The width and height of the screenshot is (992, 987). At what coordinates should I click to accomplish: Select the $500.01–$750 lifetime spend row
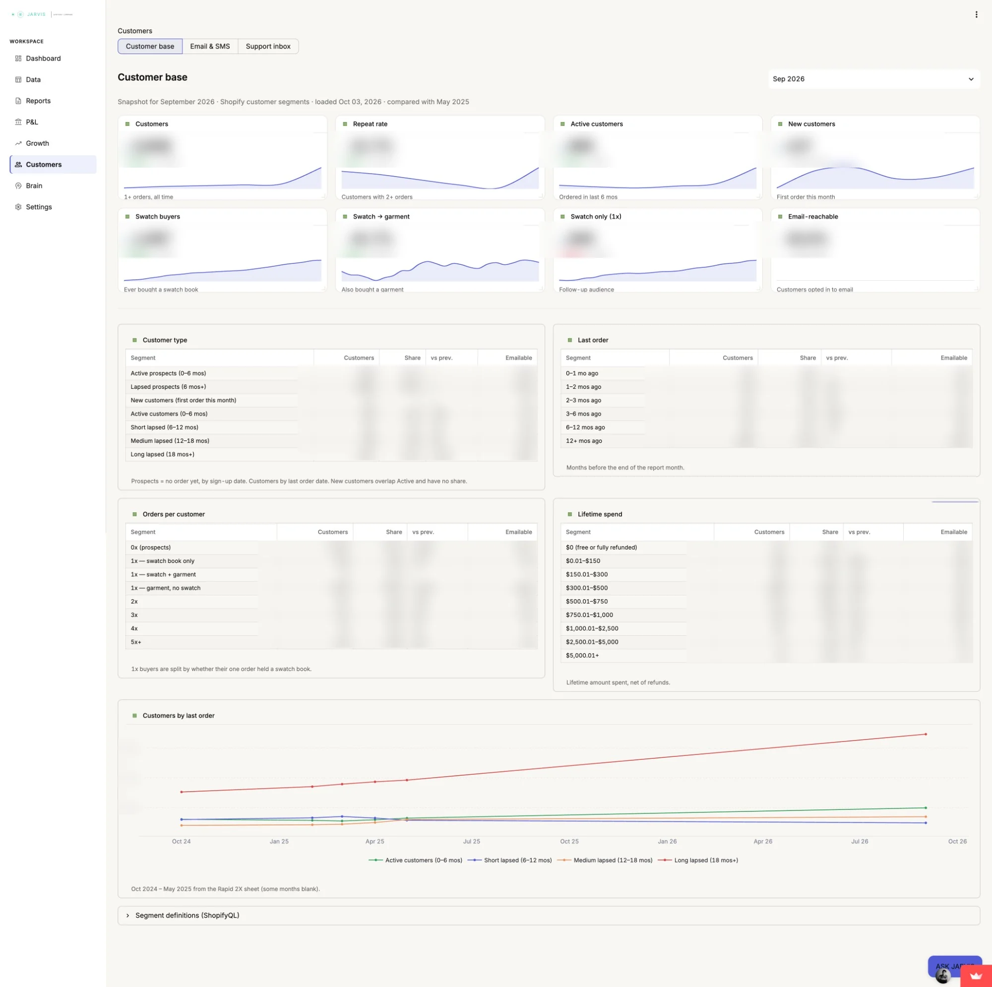[x=766, y=601]
